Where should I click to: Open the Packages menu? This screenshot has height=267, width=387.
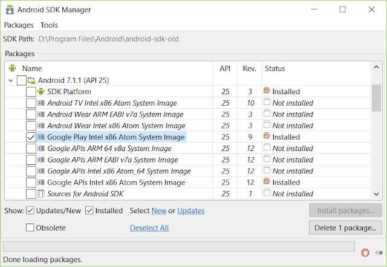click(19, 25)
